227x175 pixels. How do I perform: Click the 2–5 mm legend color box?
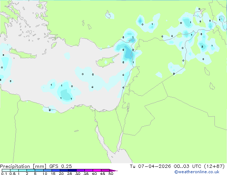click(x=31, y=170)
